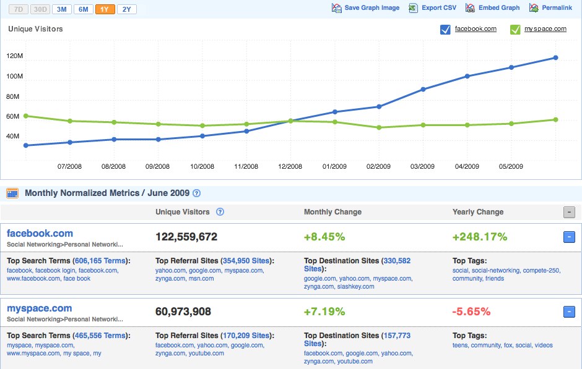Click myspace's +7.19% monthly change
The image size is (582, 369).
(324, 312)
